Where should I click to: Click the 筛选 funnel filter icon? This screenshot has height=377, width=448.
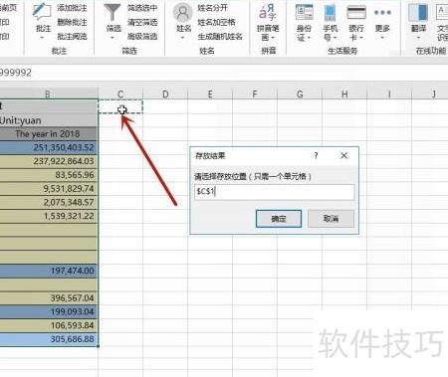coord(112,12)
